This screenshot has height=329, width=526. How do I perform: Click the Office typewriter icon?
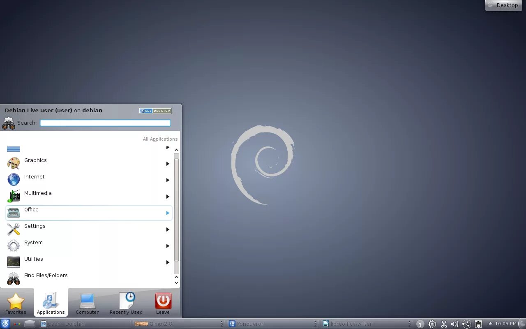14,213
